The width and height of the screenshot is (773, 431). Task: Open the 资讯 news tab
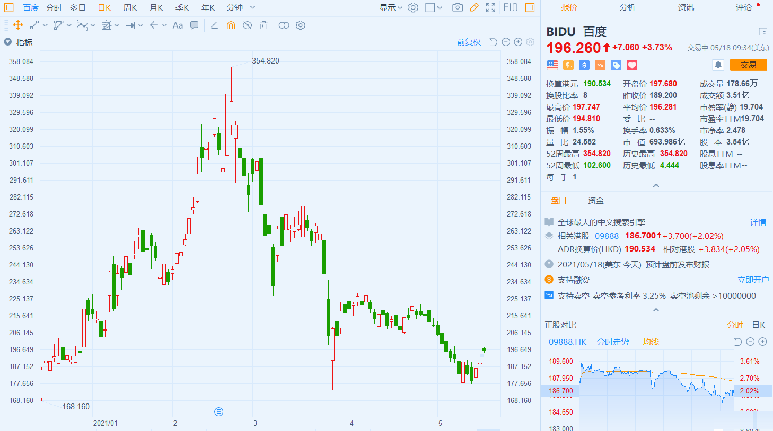coord(686,7)
